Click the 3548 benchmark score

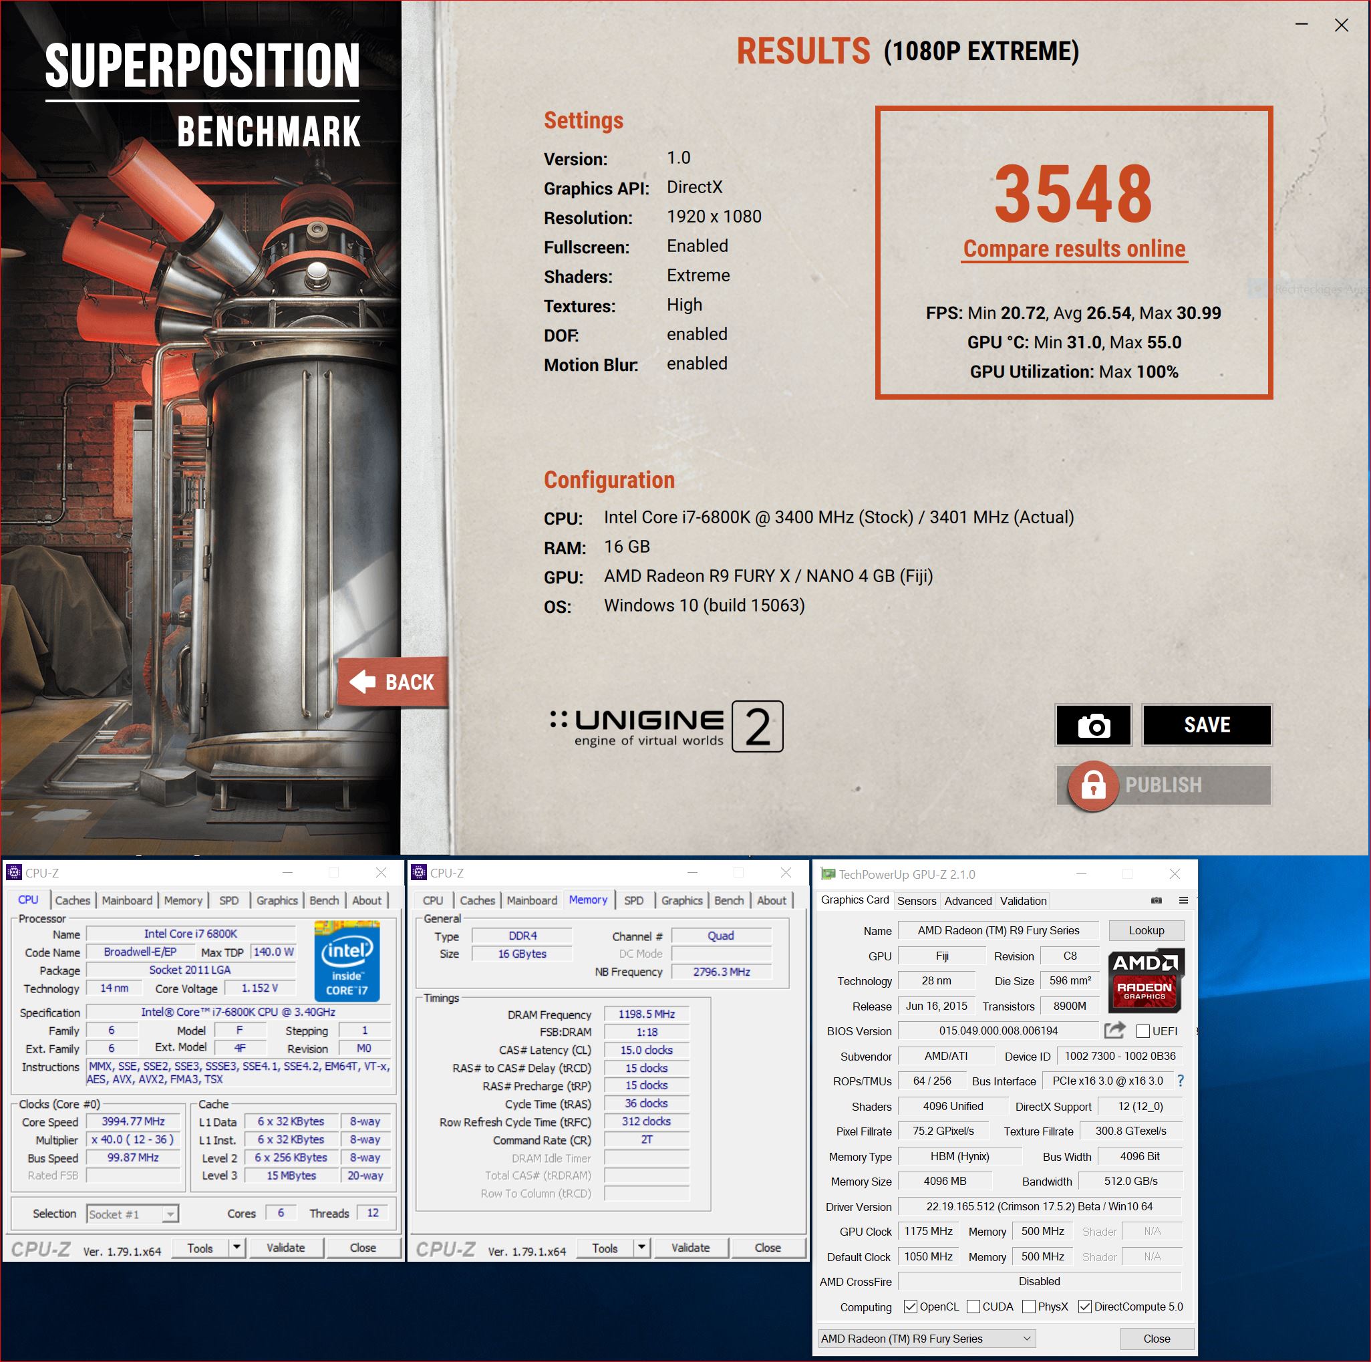(1073, 193)
